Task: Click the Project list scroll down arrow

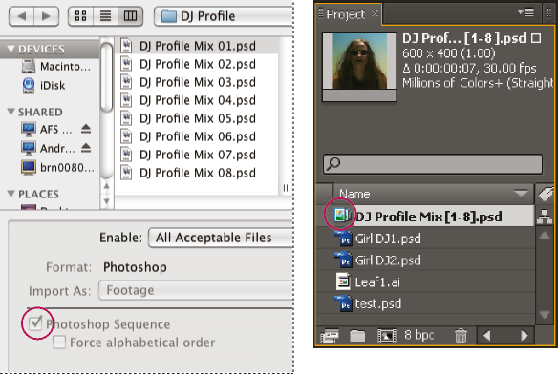Action: (x=545, y=314)
